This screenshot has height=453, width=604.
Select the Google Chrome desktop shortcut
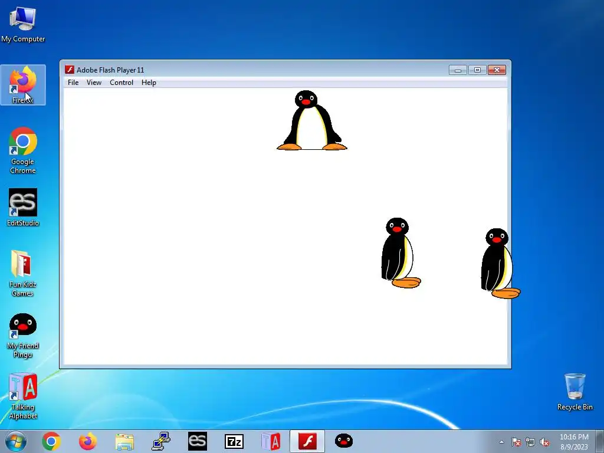tap(23, 150)
